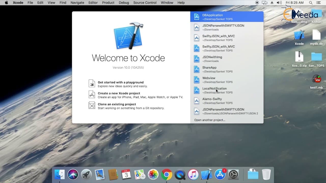
Task: Open Calendar from the Dock
Action: [126, 175]
